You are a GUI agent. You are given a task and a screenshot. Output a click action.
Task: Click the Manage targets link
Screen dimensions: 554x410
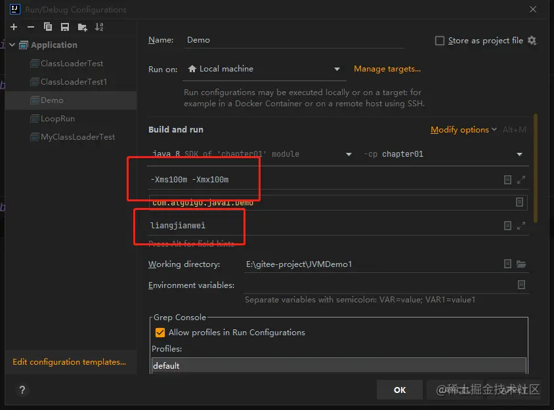tap(387, 69)
